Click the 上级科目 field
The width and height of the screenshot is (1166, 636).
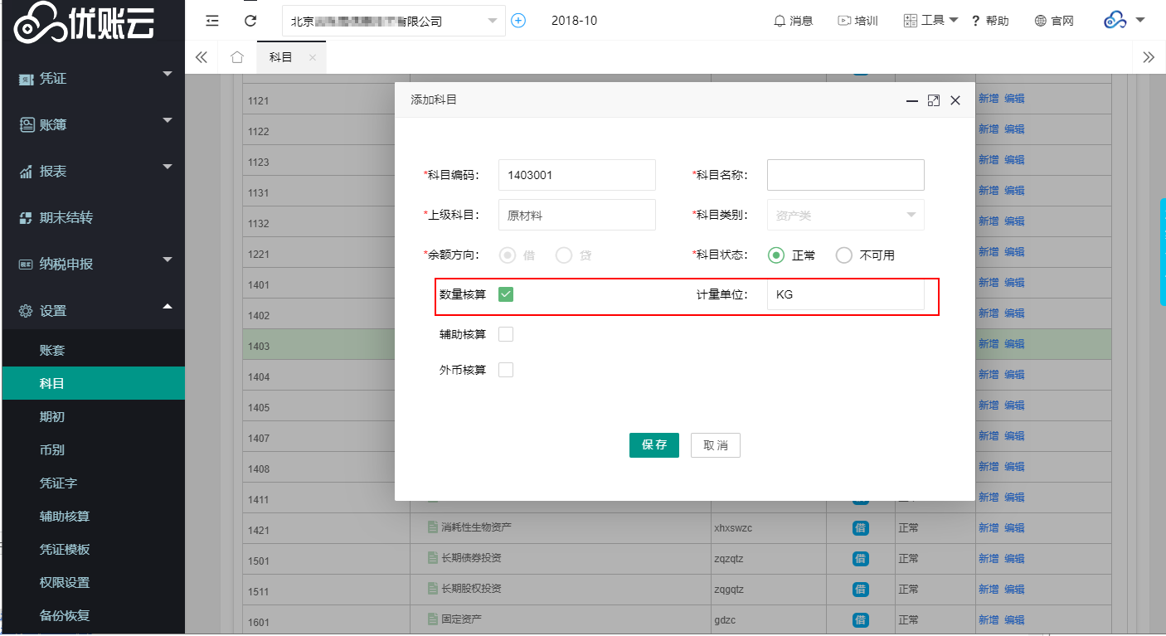coord(577,215)
